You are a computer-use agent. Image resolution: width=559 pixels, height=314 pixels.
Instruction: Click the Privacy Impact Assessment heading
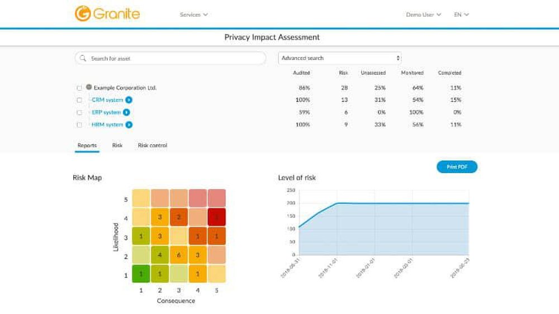tap(272, 37)
